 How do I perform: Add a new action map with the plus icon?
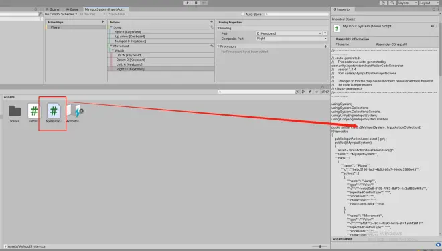pyautogui.click(x=103, y=22)
